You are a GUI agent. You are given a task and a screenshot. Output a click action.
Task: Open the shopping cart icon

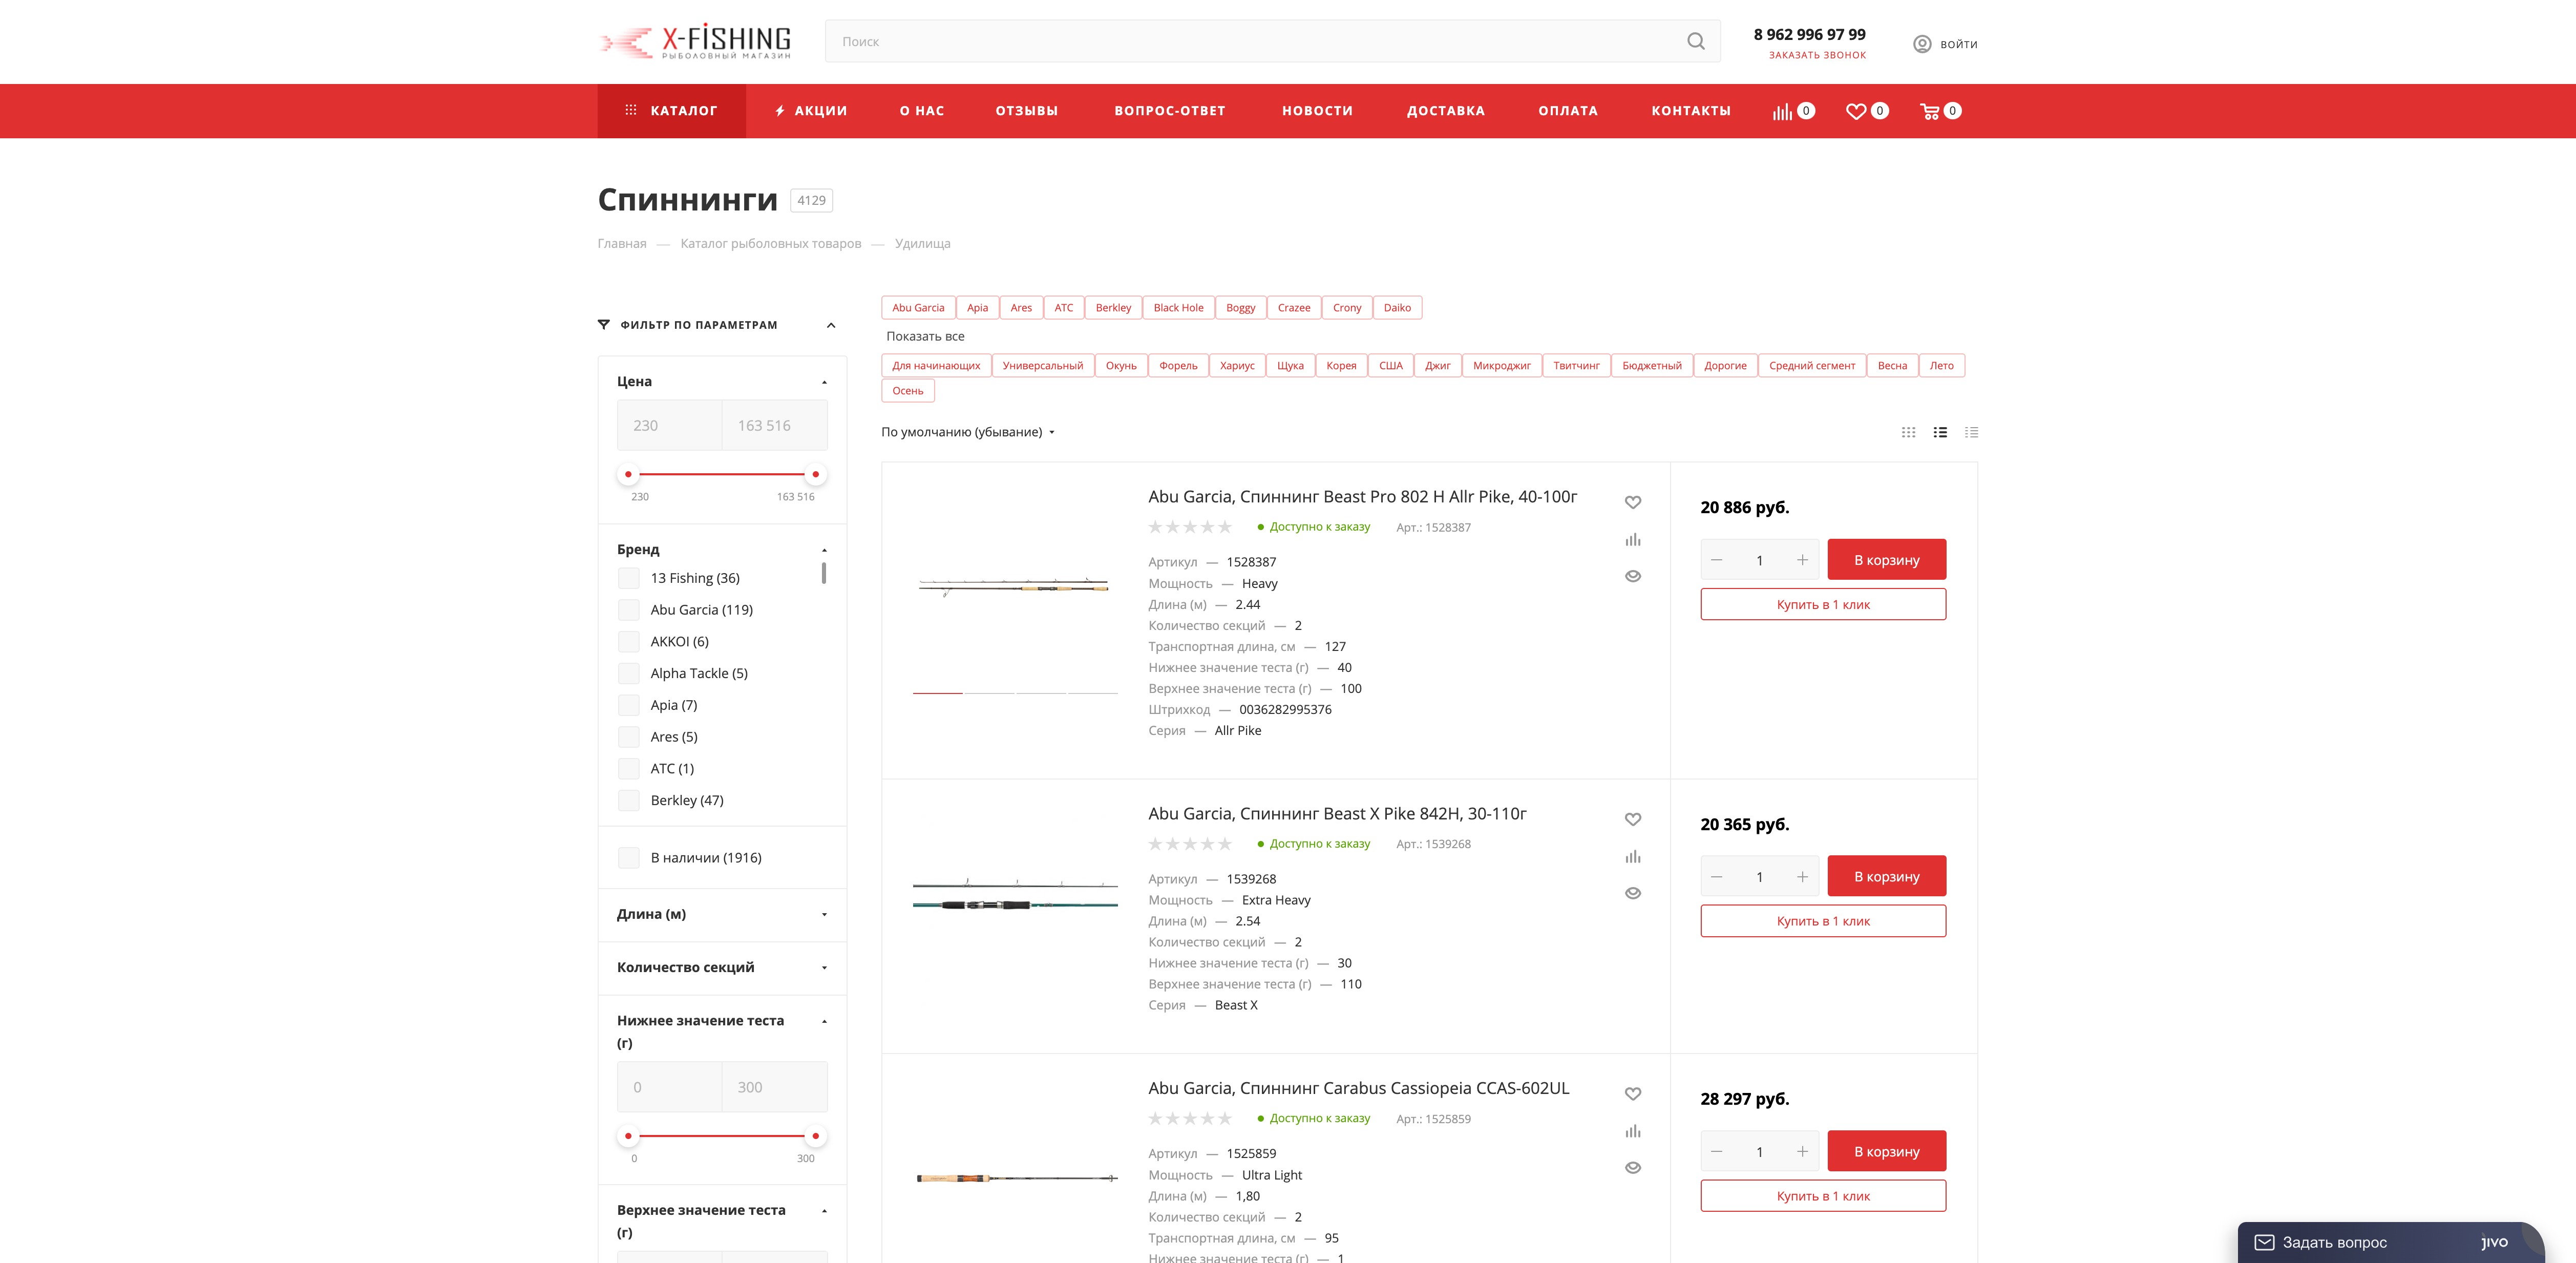1929,111
